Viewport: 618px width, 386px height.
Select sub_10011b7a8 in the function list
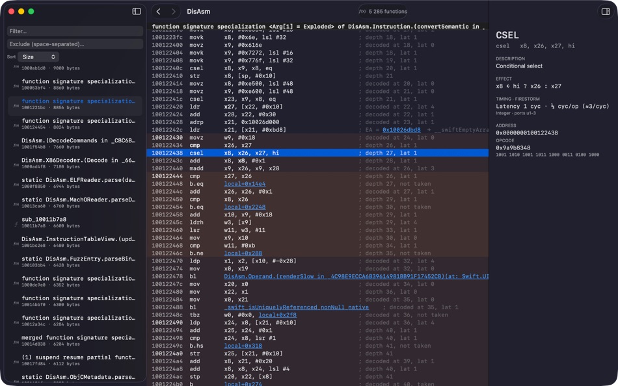coord(75,222)
